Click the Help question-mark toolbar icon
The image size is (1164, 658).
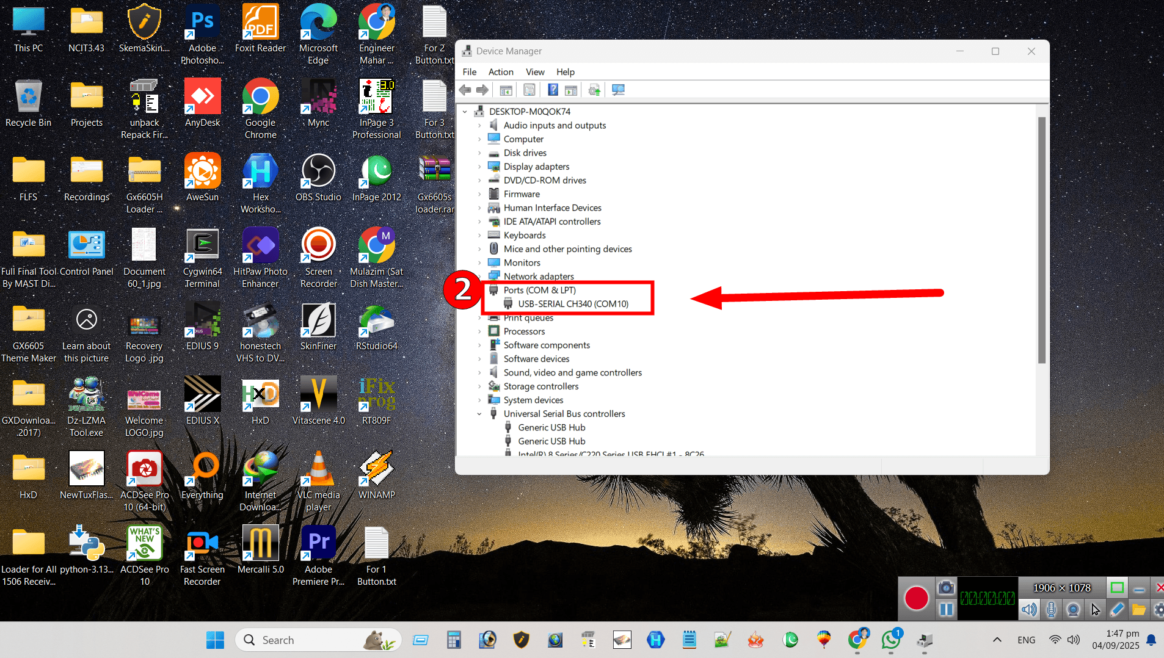click(553, 90)
